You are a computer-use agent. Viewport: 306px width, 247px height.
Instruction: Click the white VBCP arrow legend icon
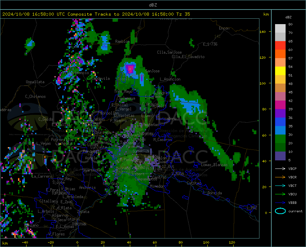pos(280,169)
